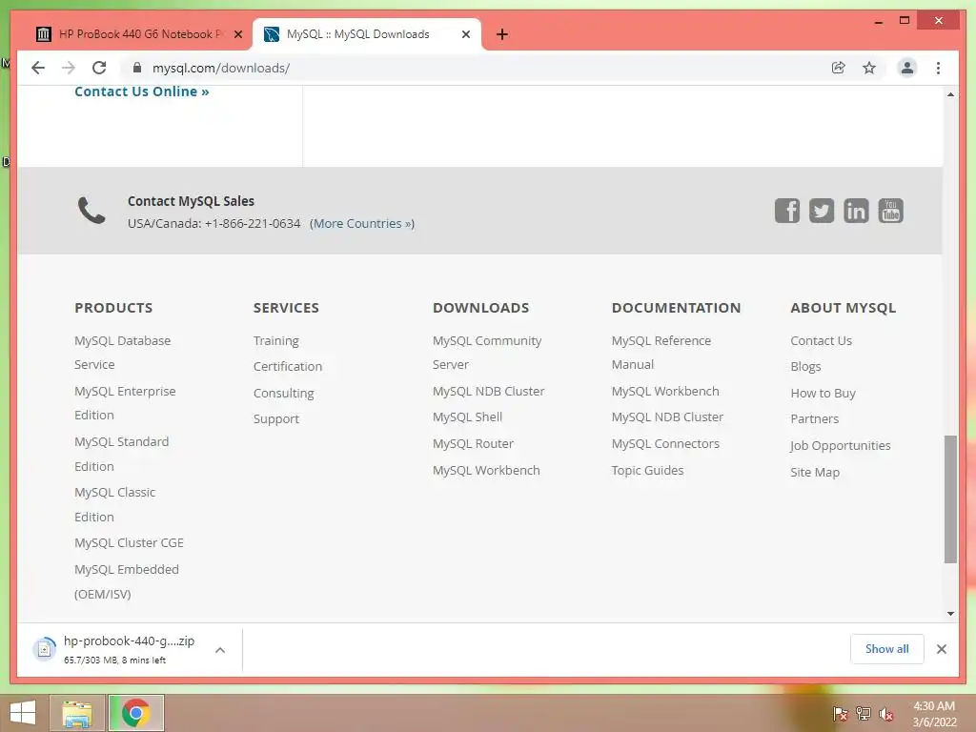Open the Certification link

(288, 367)
